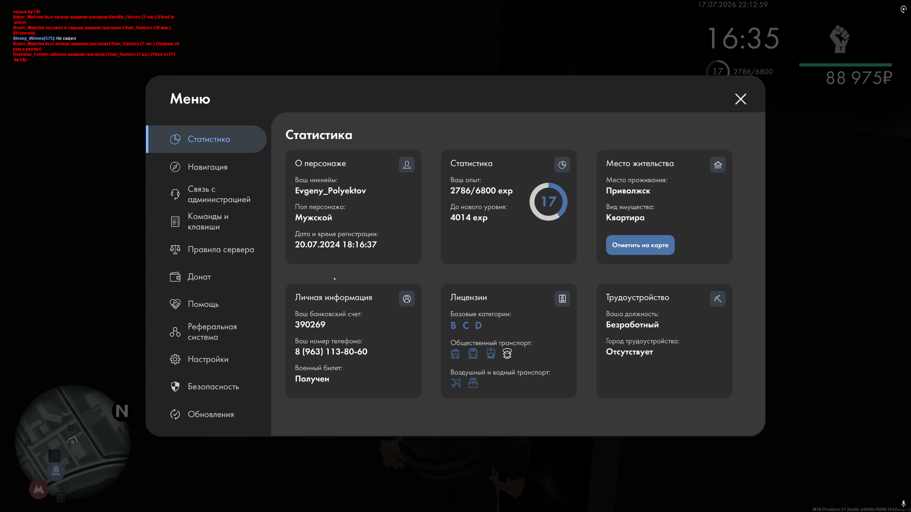
Task: Click the person icon in О персонаже card
Action: (x=407, y=165)
